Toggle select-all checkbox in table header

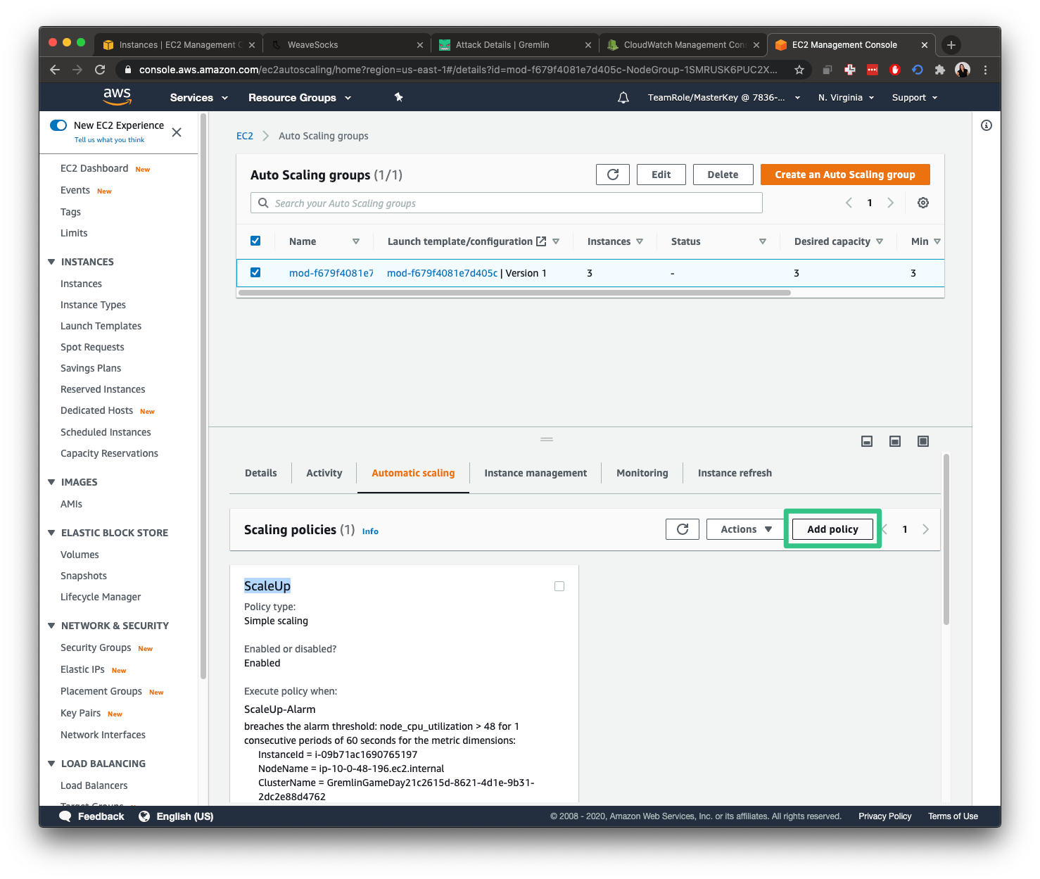click(x=255, y=241)
